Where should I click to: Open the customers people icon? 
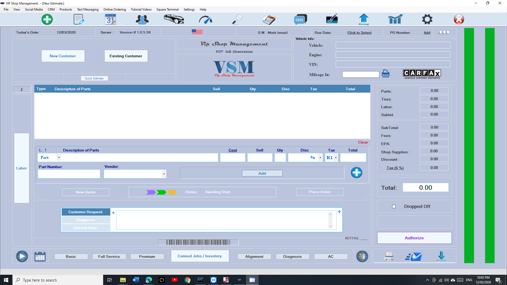[x=142, y=19]
